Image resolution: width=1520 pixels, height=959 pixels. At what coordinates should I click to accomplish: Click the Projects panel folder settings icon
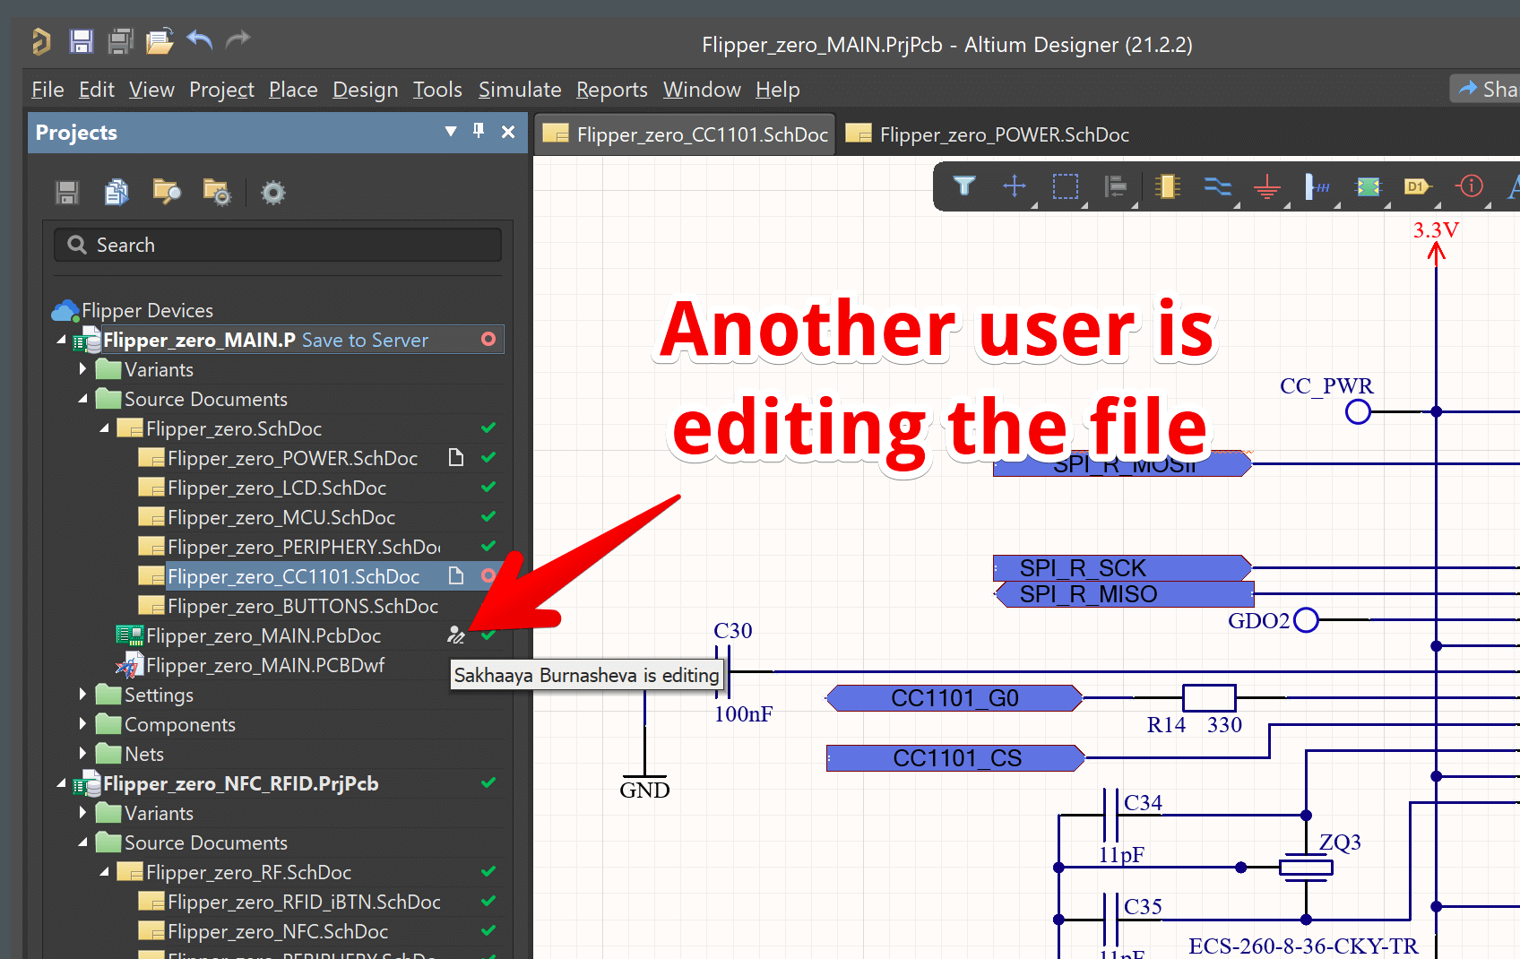217,193
